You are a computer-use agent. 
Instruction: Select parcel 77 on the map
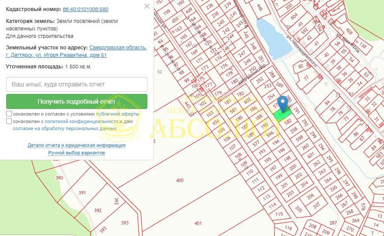[x=306, y=78]
